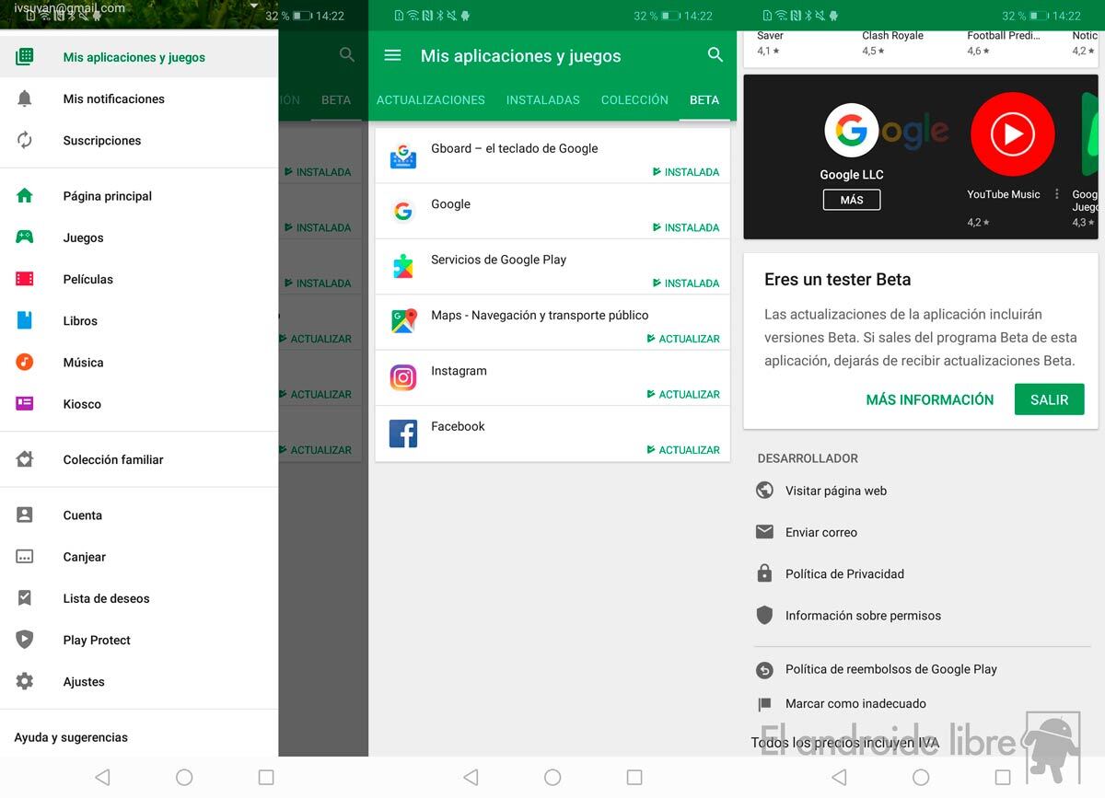Tap ACTUALIZAR for Instagram

tap(683, 394)
